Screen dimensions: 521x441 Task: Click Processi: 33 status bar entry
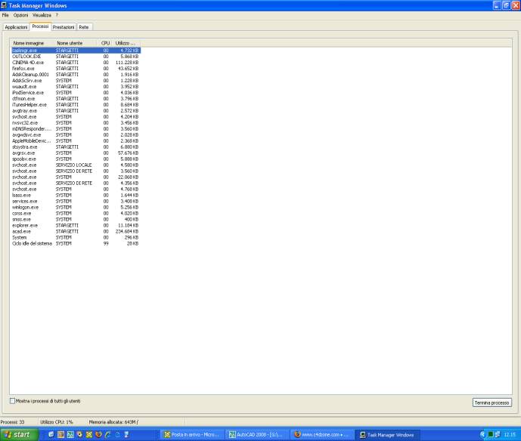13,422
